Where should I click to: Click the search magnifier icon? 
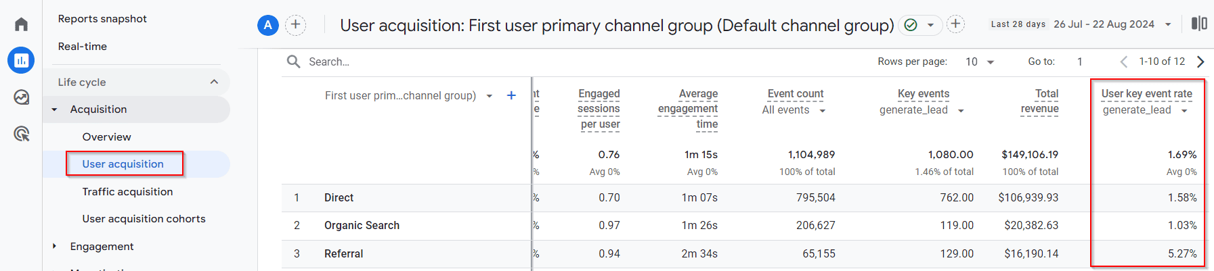pyautogui.click(x=293, y=61)
